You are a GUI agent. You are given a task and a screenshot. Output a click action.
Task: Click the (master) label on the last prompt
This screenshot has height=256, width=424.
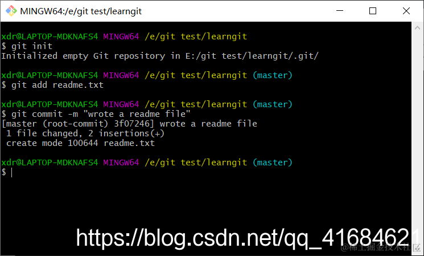point(272,162)
